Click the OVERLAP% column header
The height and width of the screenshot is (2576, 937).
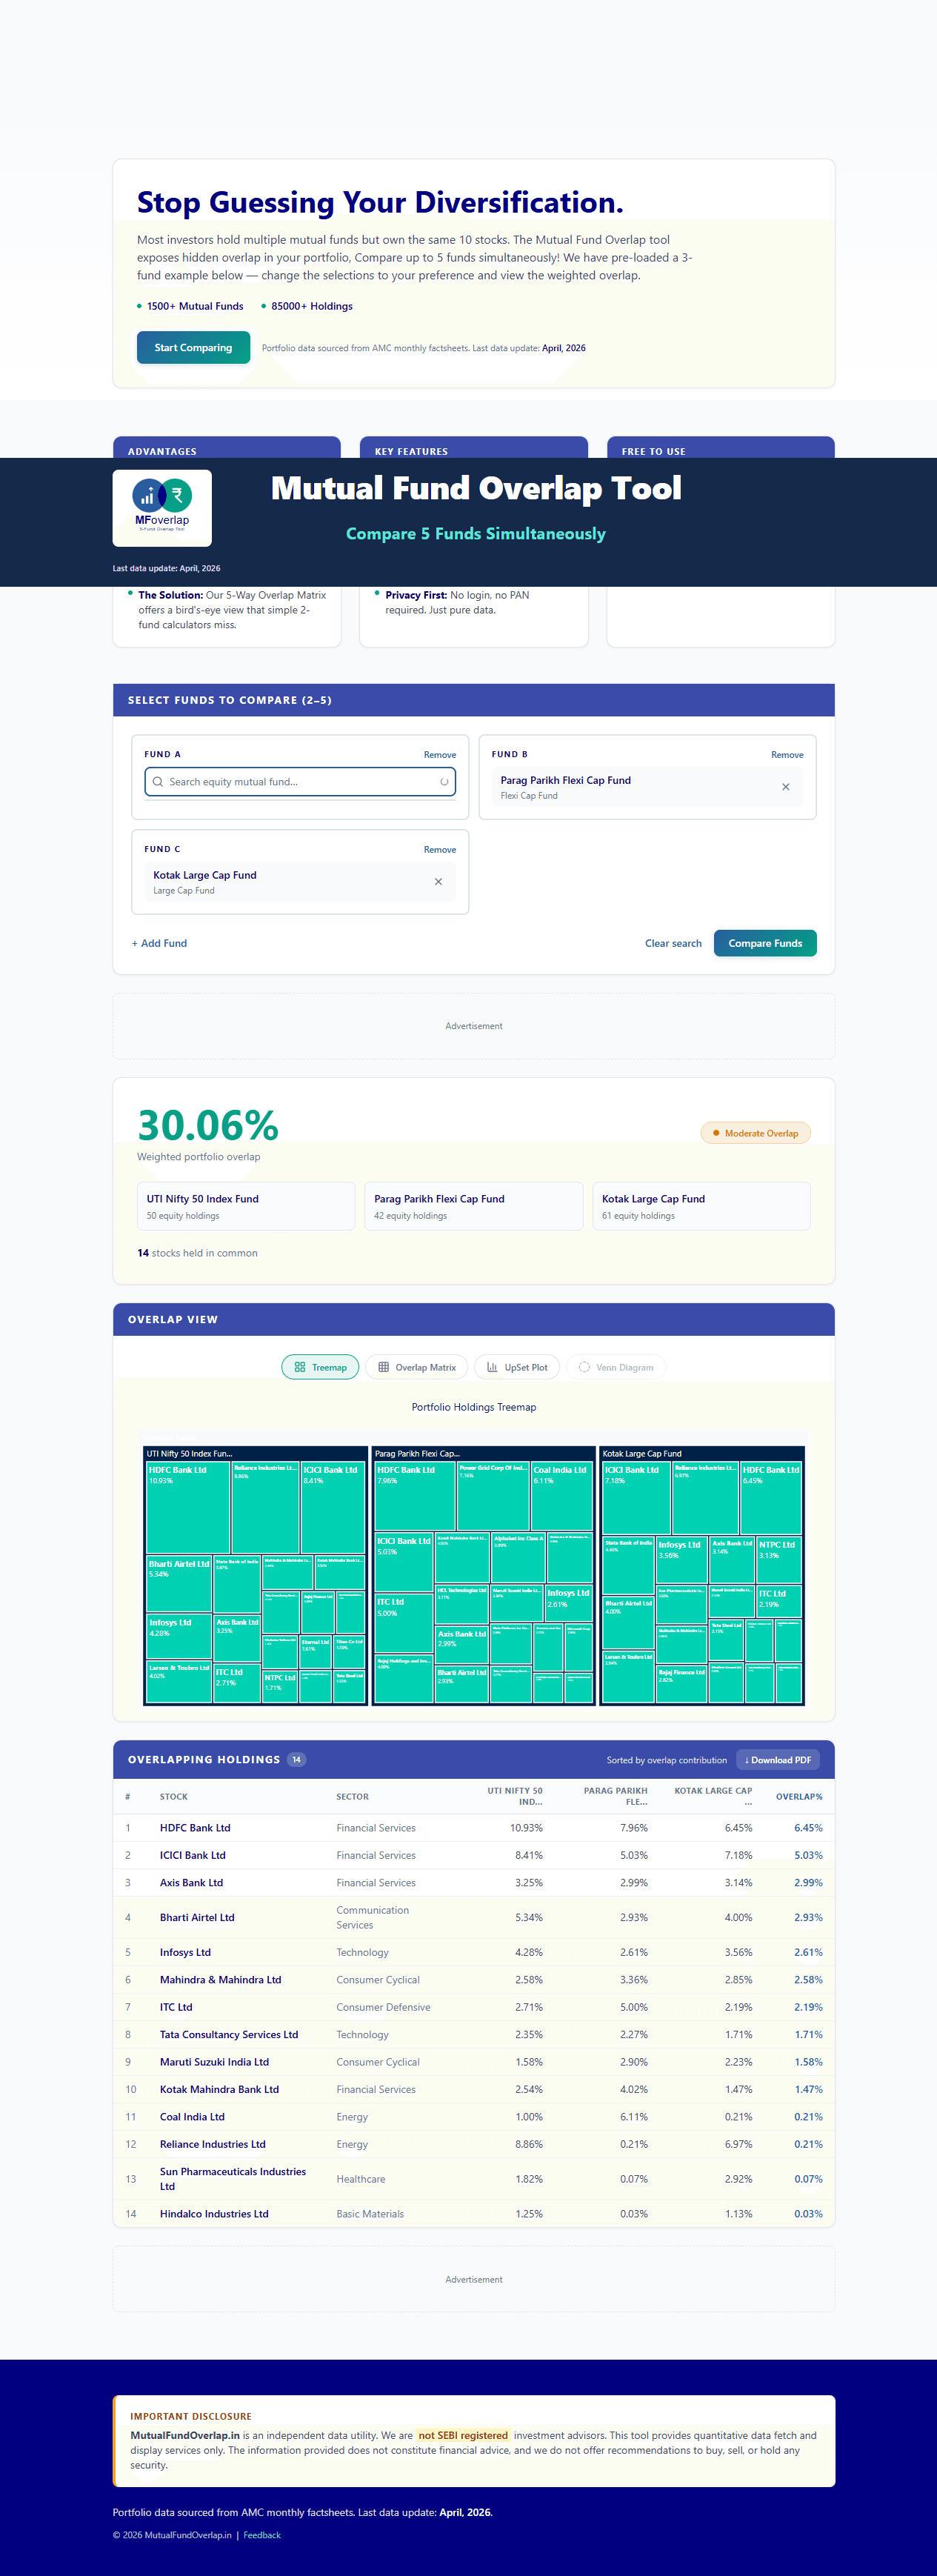(799, 1796)
